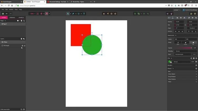Add a Drop Shadow effect
The image size is (198, 111).
click(196, 77)
